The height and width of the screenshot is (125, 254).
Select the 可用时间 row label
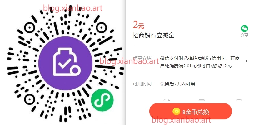142,84
